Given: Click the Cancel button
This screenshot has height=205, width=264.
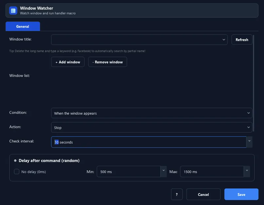Looking at the screenshot, I should (203, 194).
